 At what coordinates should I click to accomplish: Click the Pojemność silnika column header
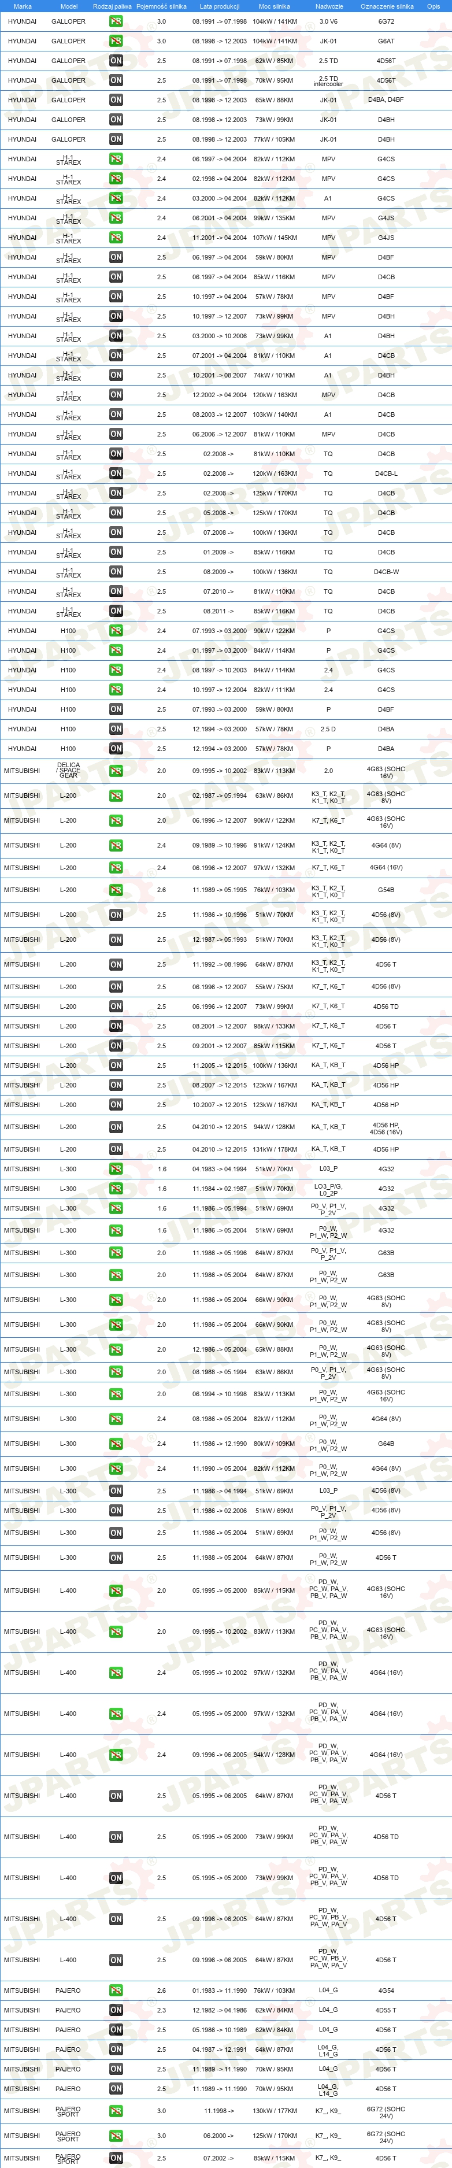[162, 6]
